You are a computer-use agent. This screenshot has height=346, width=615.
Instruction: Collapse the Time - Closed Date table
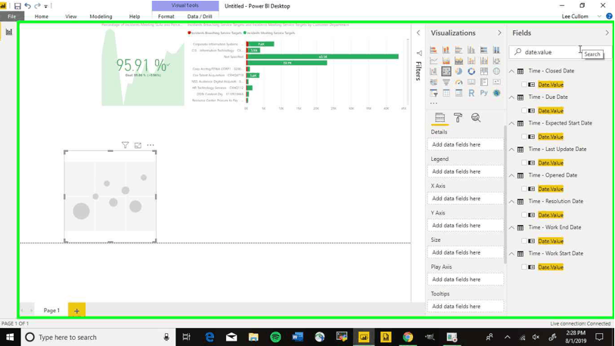(512, 71)
